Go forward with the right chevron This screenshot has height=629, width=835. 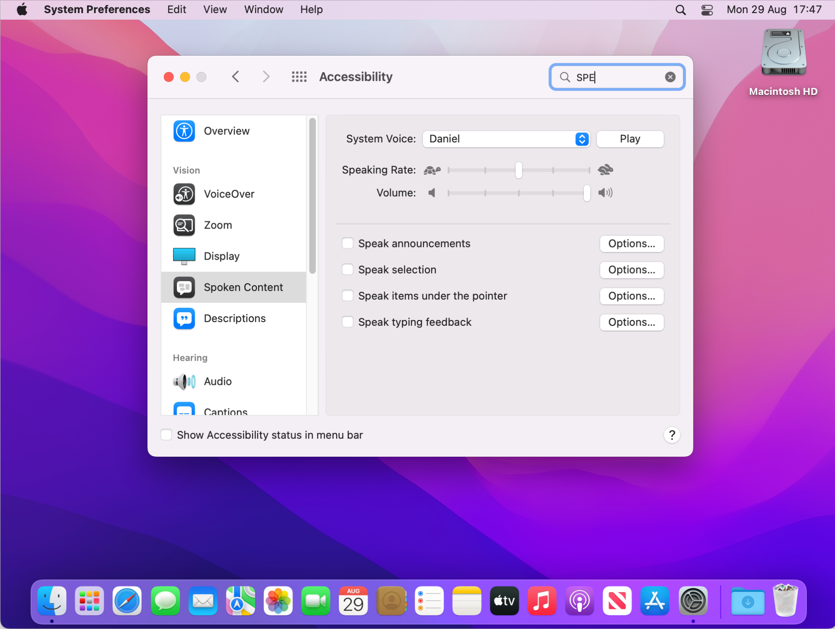(266, 77)
